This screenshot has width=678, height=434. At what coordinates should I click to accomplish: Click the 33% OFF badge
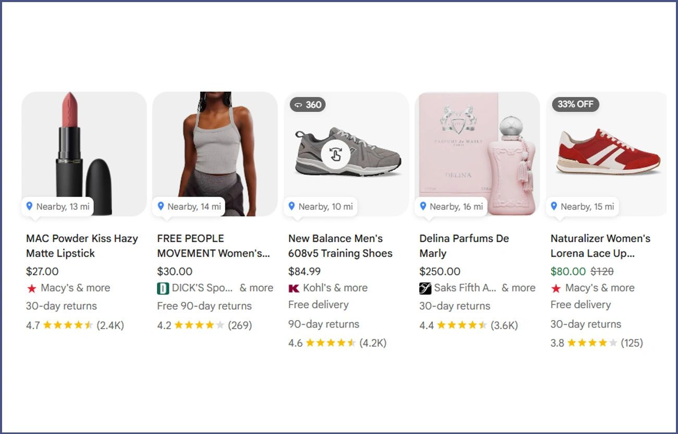point(575,104)
